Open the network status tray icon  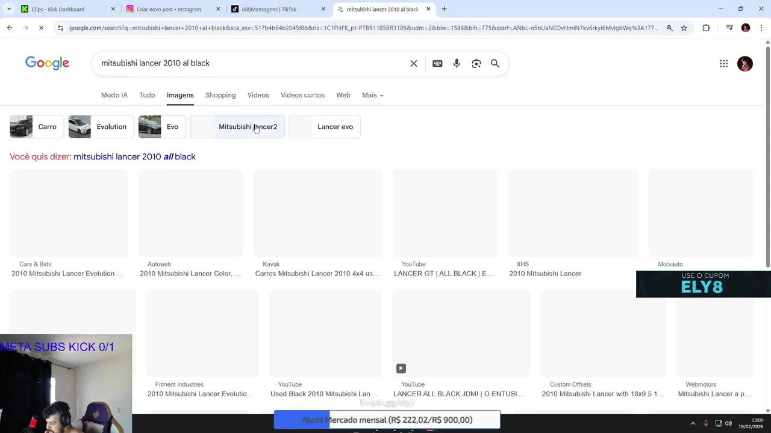coord(719,423)
